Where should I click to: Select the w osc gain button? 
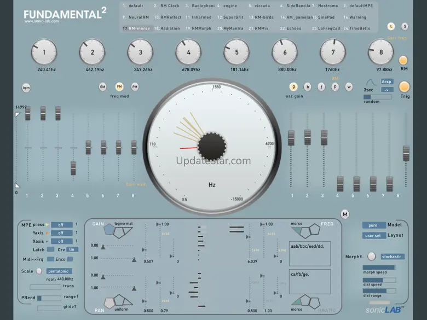[349, 87]
